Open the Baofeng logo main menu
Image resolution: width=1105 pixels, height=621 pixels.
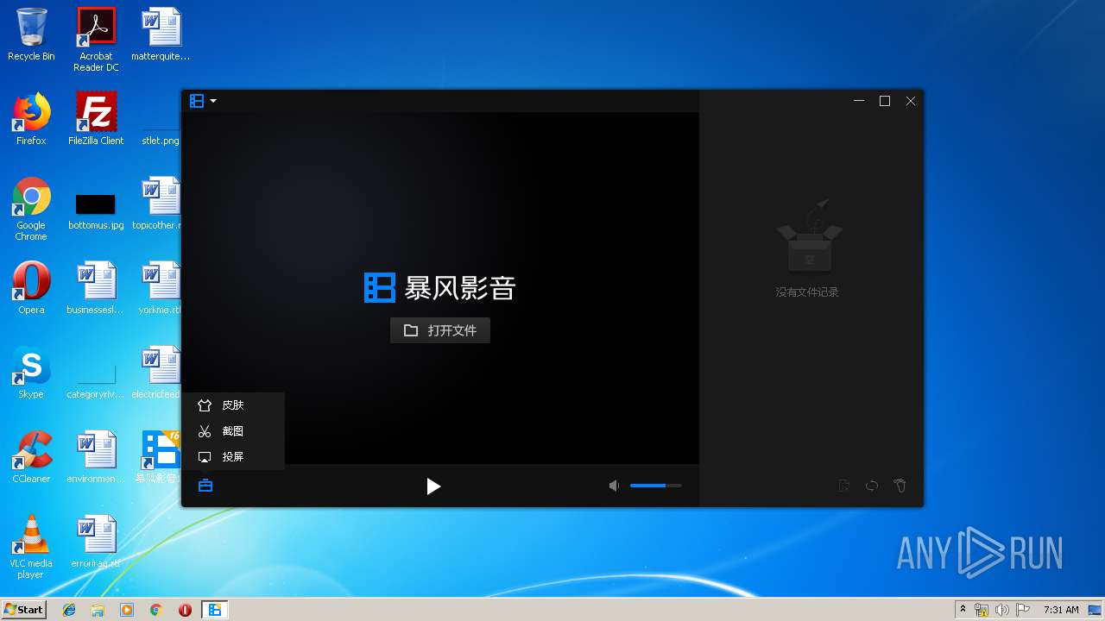point(197,101)
